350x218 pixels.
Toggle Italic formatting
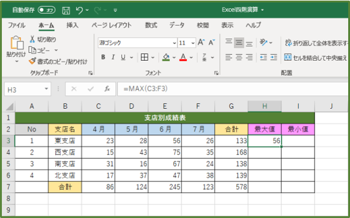(113, 57)
